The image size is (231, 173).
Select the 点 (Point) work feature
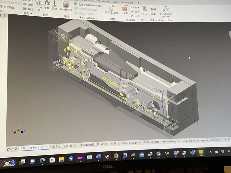coord(134,11)
